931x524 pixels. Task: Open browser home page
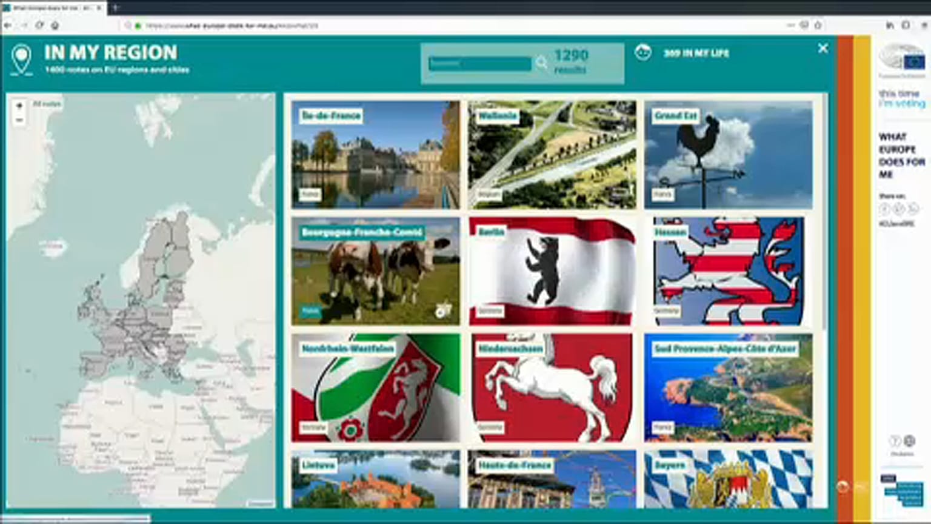click(x=55, y=25)
